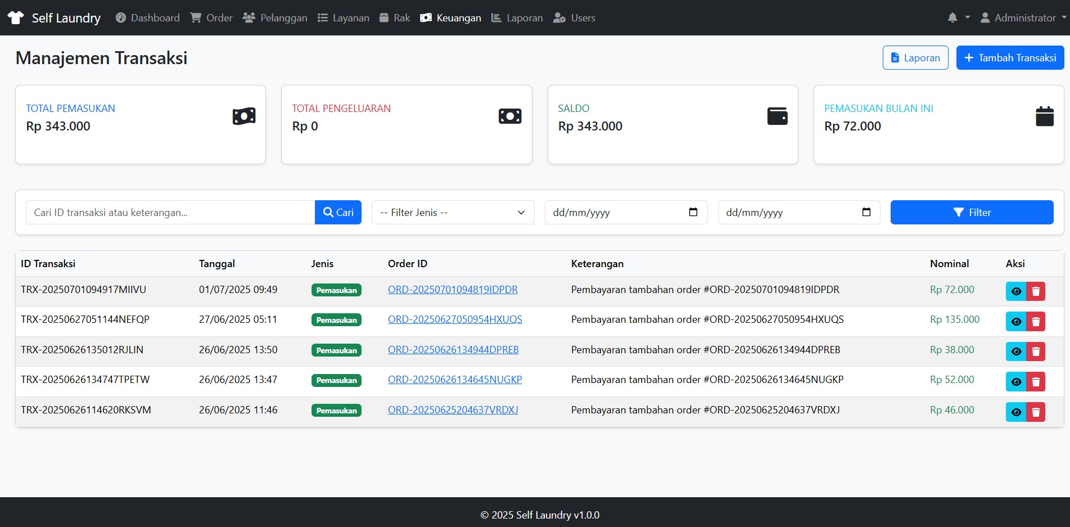
Task: Navigate to Pelanggan page
Action: click(x=275, y=17)
